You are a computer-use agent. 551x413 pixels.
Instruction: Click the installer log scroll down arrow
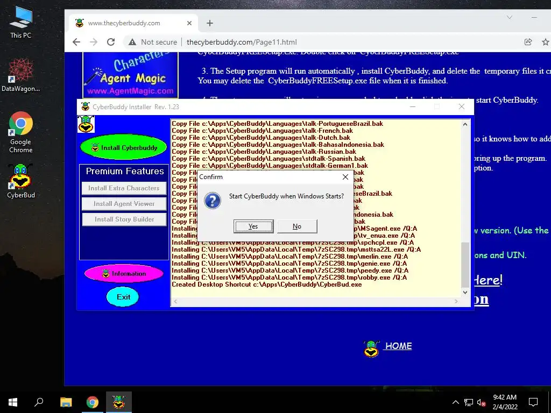coord(465,292)
